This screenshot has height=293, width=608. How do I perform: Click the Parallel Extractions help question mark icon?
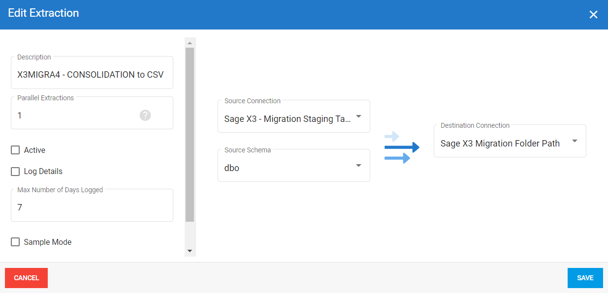pos(145,116)
